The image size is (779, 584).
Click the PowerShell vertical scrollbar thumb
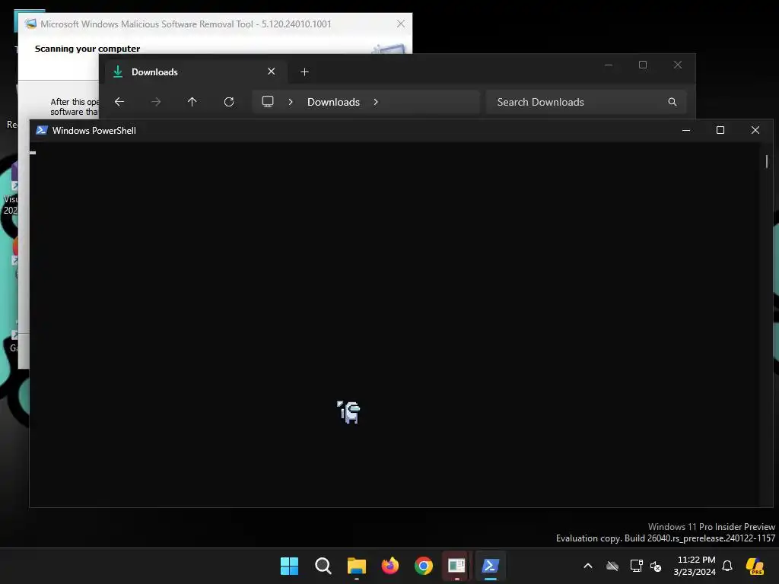click(767, 161)
